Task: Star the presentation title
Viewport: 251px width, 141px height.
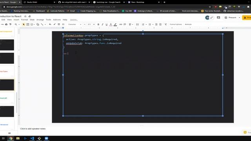Action: click(25, 16)
